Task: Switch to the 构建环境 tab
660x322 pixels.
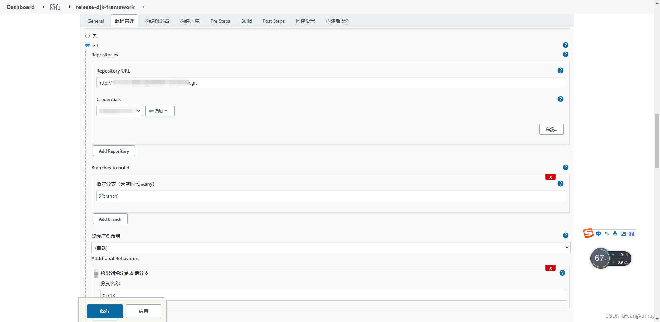Action: pyautogui.click(x=190, y=21)
